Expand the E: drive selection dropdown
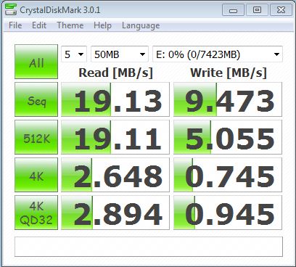This screenshot has height=267, width=296. coord(218,54)
